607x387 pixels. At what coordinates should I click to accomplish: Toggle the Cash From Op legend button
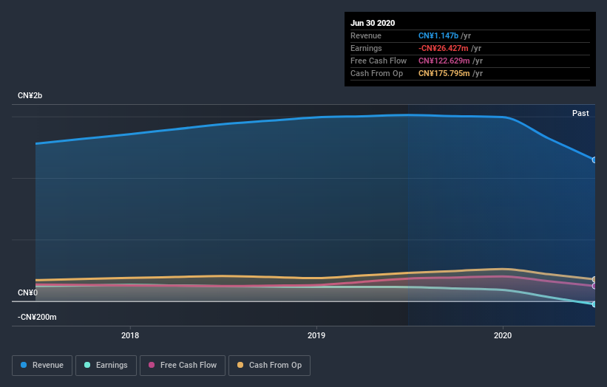[x=269, y=366]
